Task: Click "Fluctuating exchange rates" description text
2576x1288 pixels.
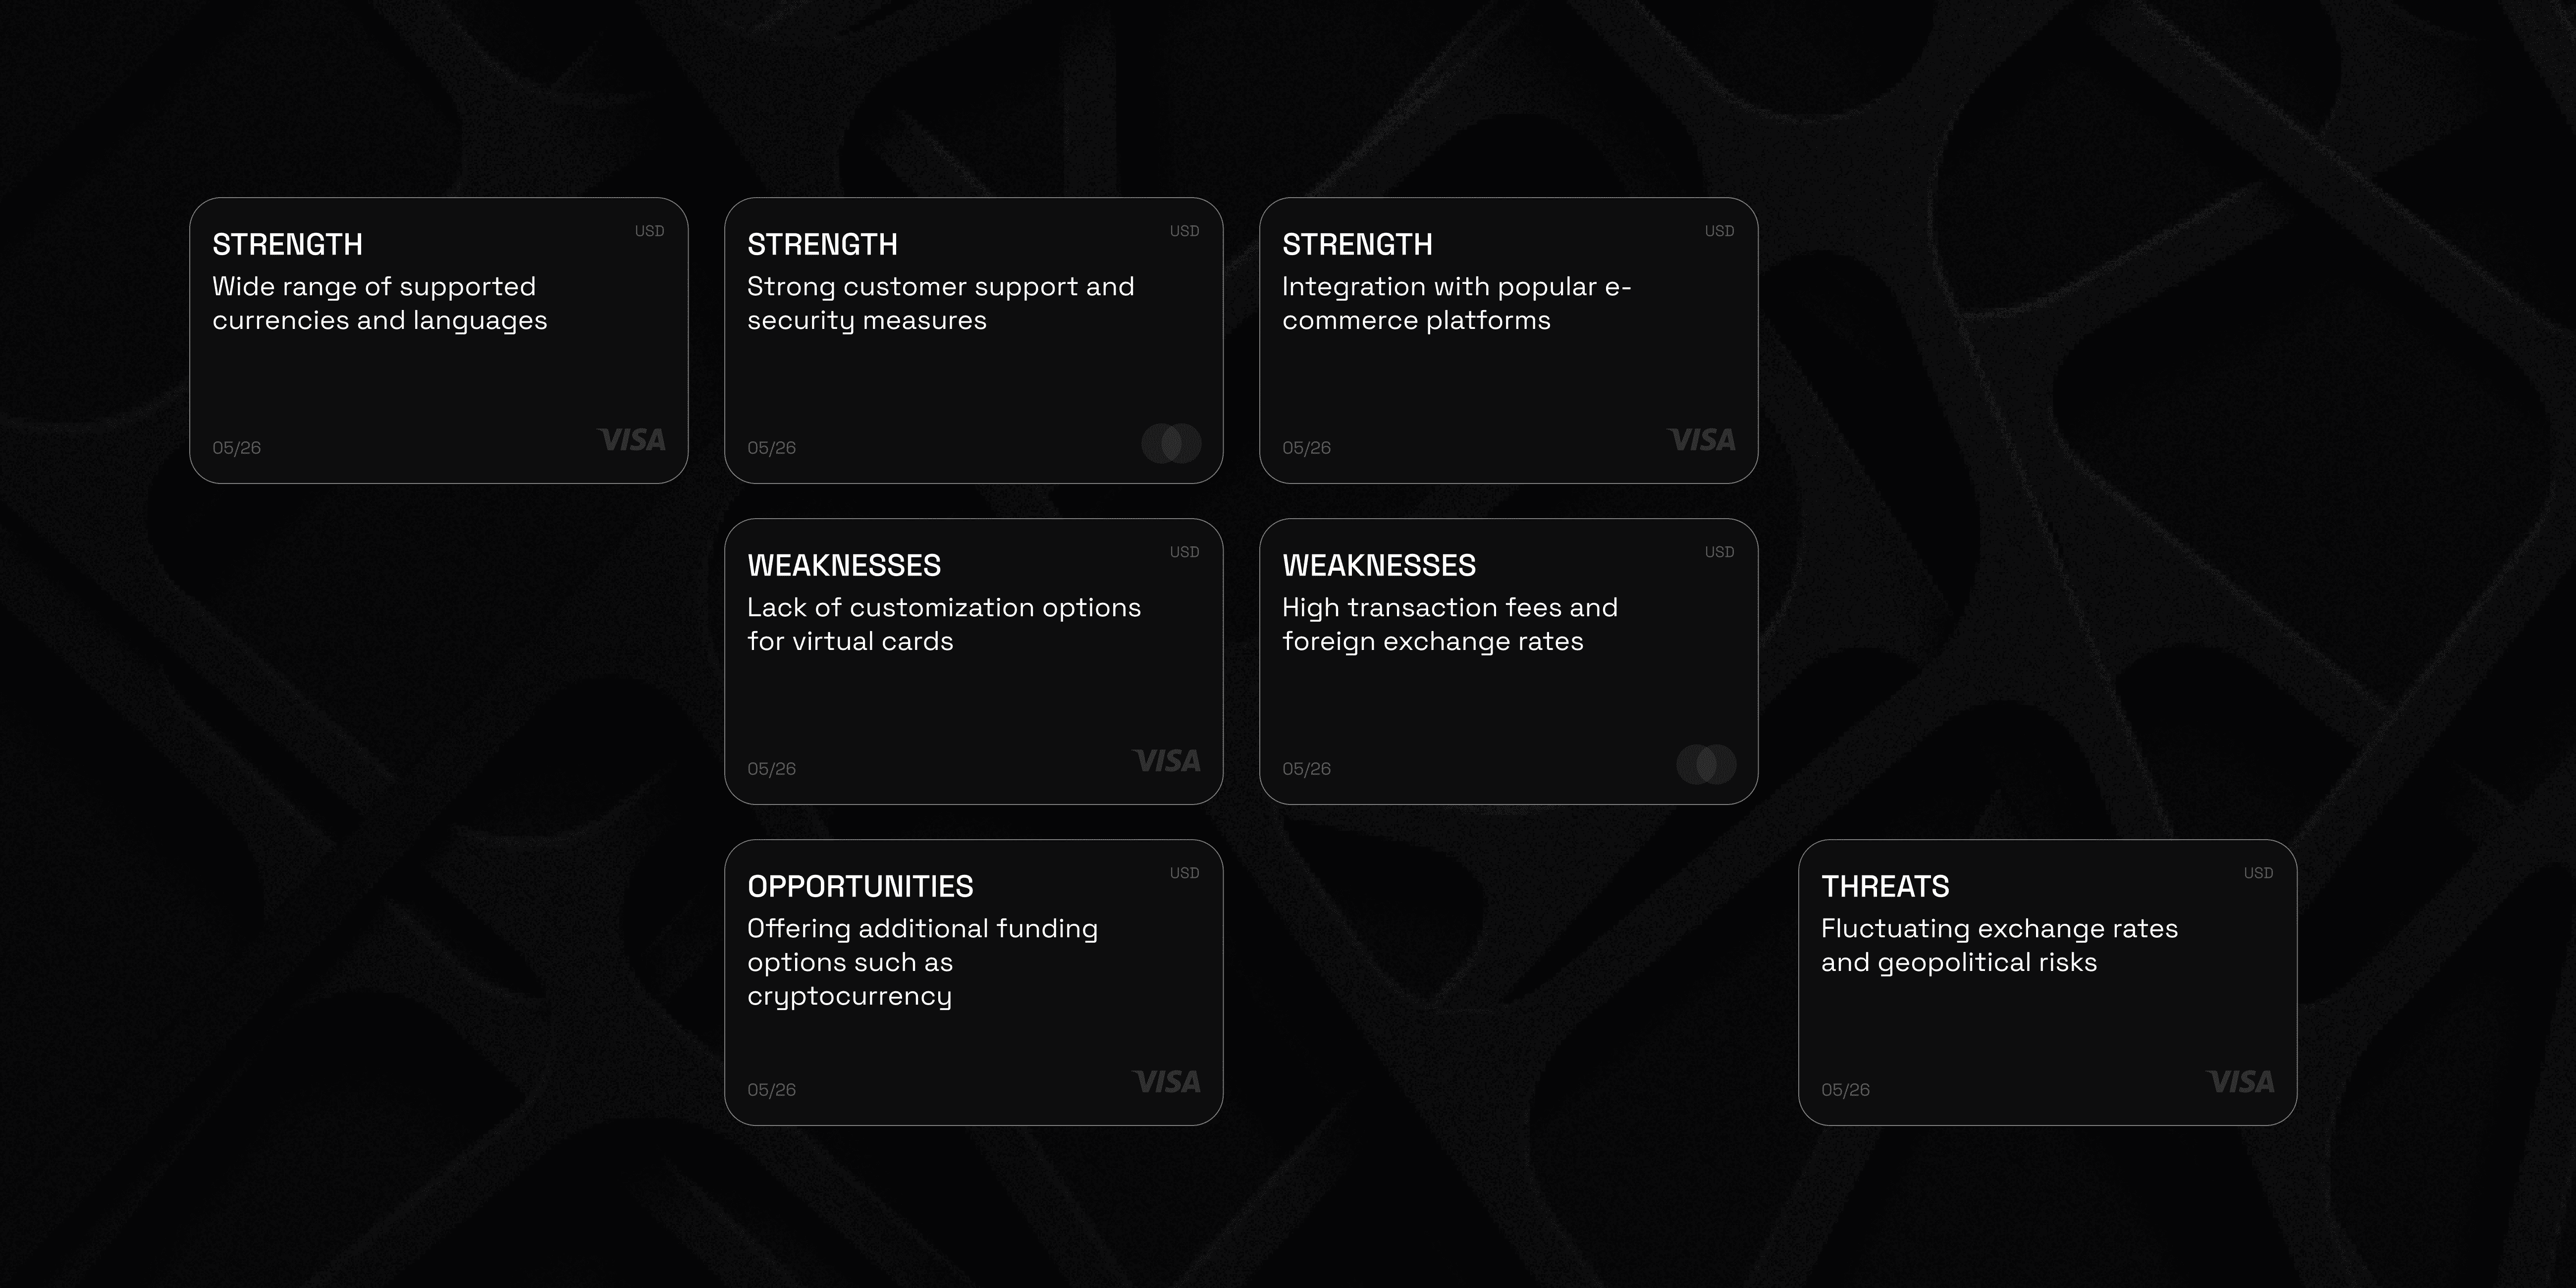Action: [1999, 945]
